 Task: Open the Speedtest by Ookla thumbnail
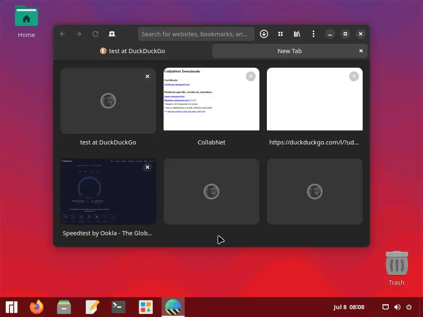[108, 192]
